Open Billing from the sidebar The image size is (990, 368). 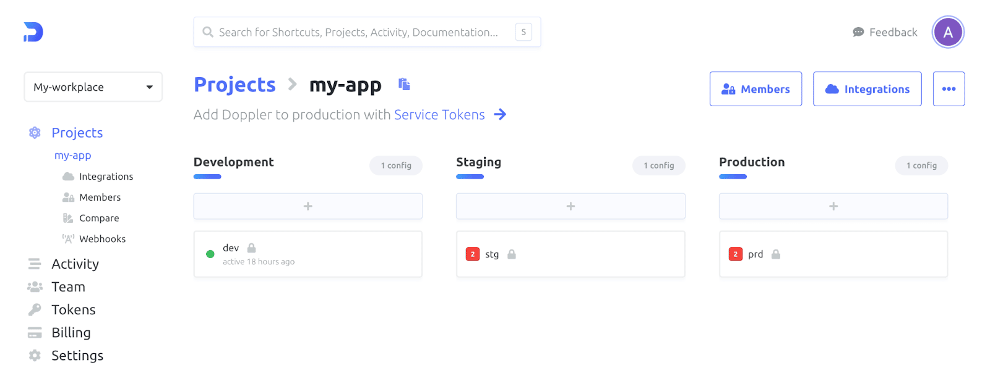click(x=71, y=333)
